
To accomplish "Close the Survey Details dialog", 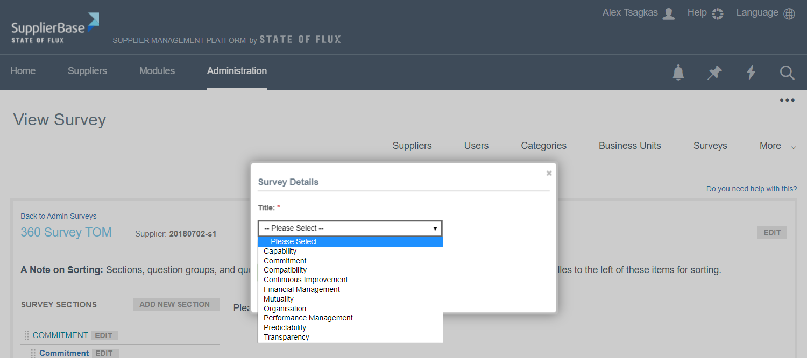I will pyautogui.click(x=549, y=173).
